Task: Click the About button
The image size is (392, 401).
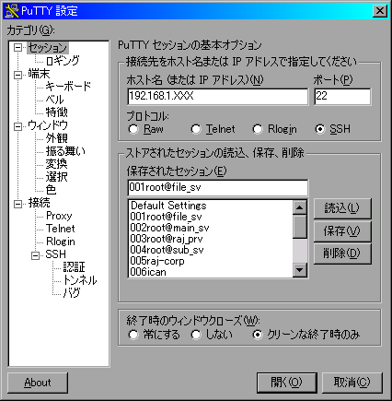Action: [38, 383]
